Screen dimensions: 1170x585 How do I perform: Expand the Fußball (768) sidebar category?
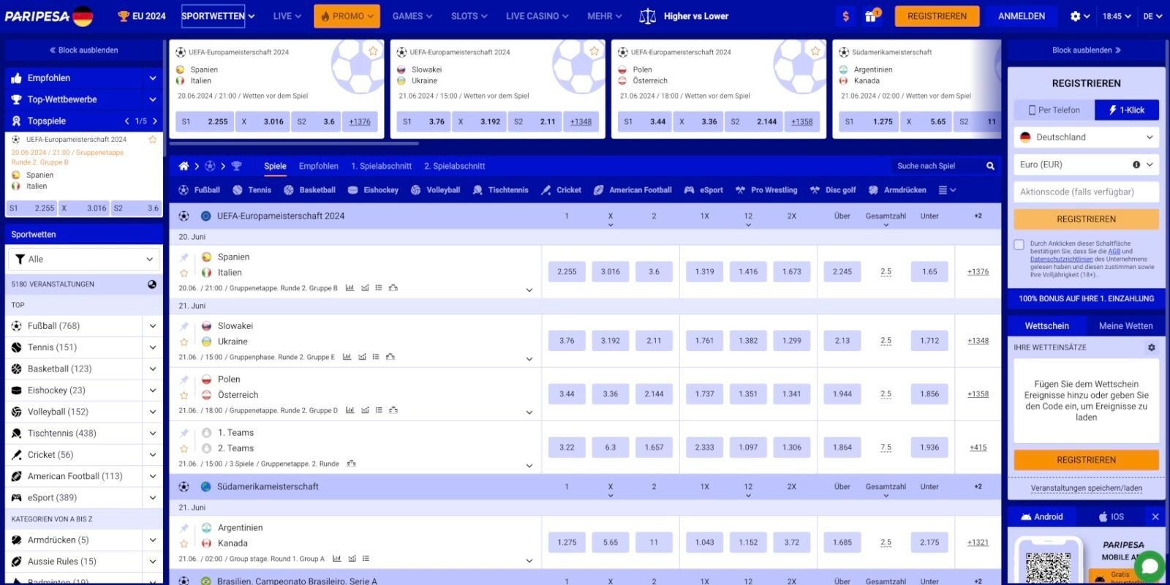152,326
